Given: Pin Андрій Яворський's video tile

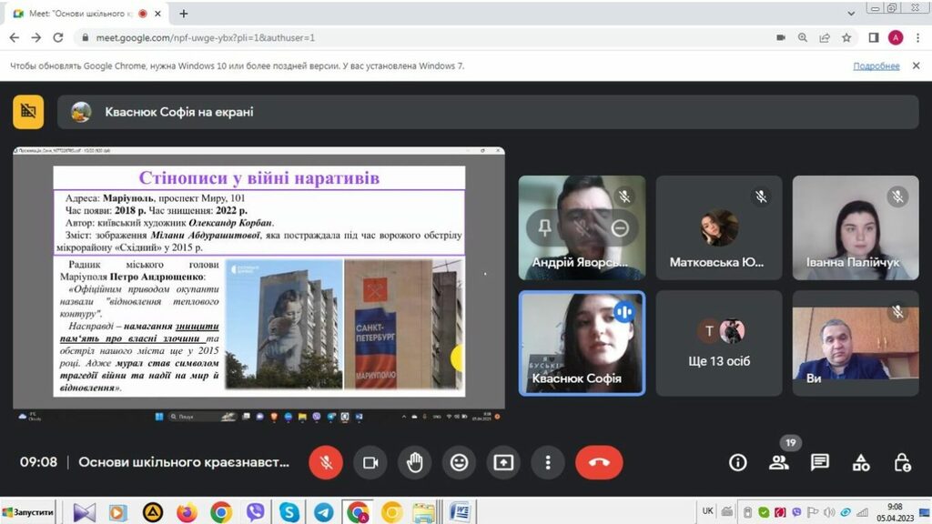Looking at the screenshot, I should tap(544, 228).
